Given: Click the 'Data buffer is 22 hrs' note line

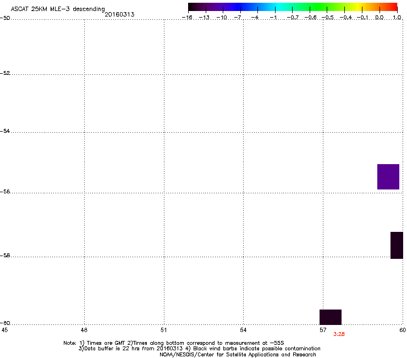Looking at the screenshot, I should 199,349.
